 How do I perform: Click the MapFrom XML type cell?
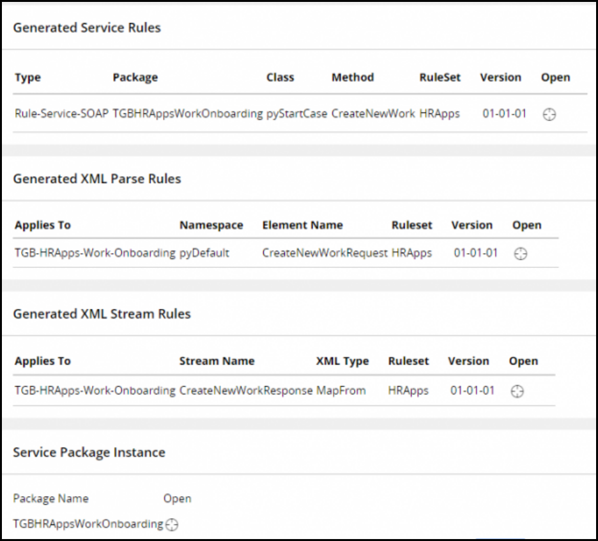tap(341, 390)
